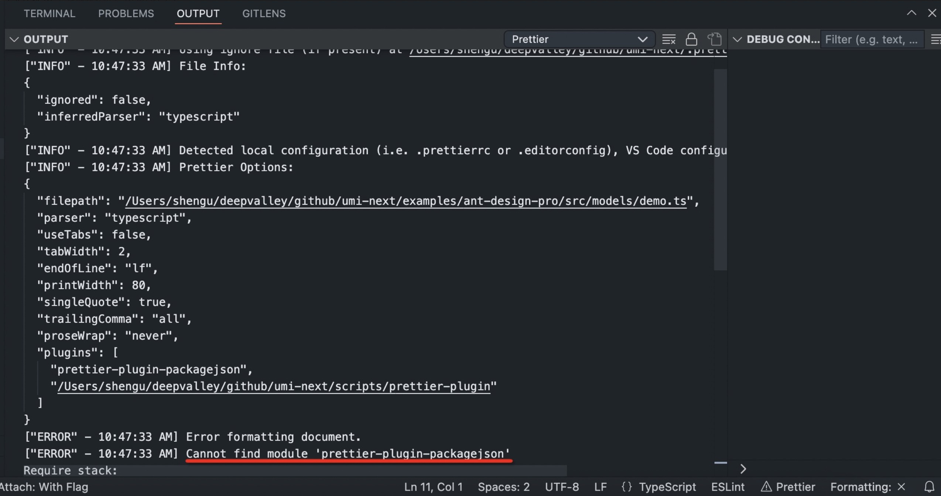
Task: Click the Prettier warning status item
Action: (x=788, y=487)
